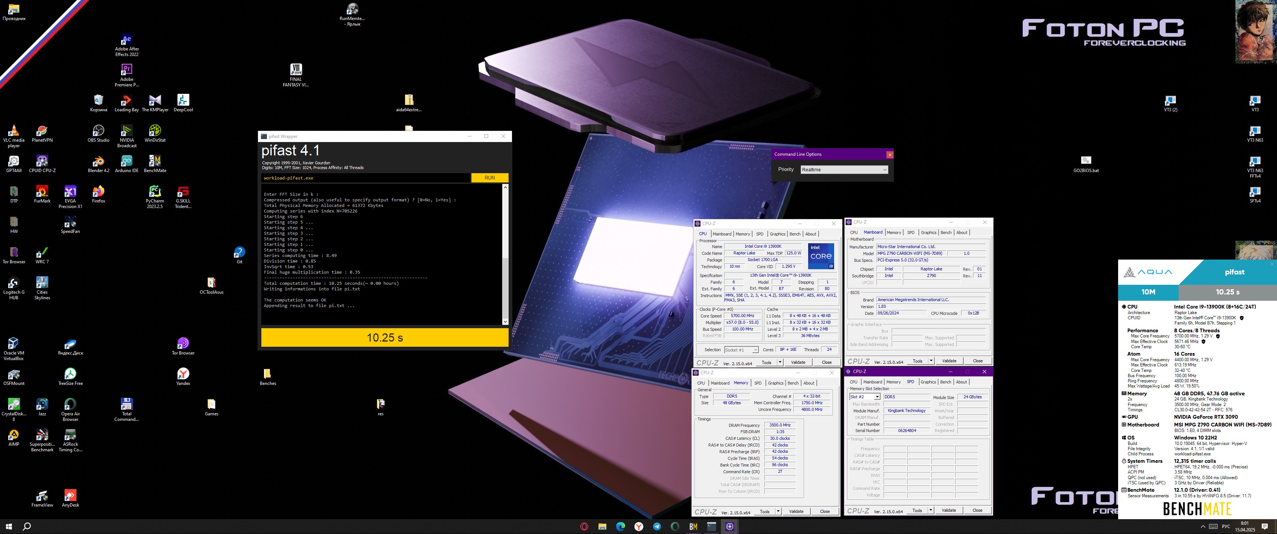Show hidden system tray icons chevron
The width and height of the screenshot is (1277, 534).
(x=1203, y=526)
